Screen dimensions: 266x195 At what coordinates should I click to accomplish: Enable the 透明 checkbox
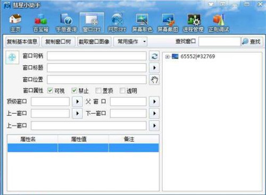pyautogui.click(x=122, y=91)
